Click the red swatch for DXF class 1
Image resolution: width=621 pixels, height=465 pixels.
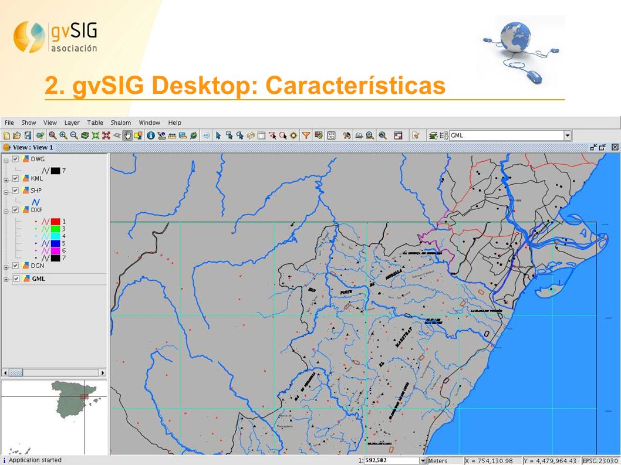pyautogui.click(x=55, y=221)
